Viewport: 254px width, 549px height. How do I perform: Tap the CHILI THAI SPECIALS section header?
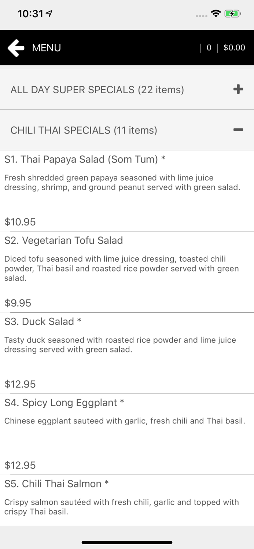[84, 130]
